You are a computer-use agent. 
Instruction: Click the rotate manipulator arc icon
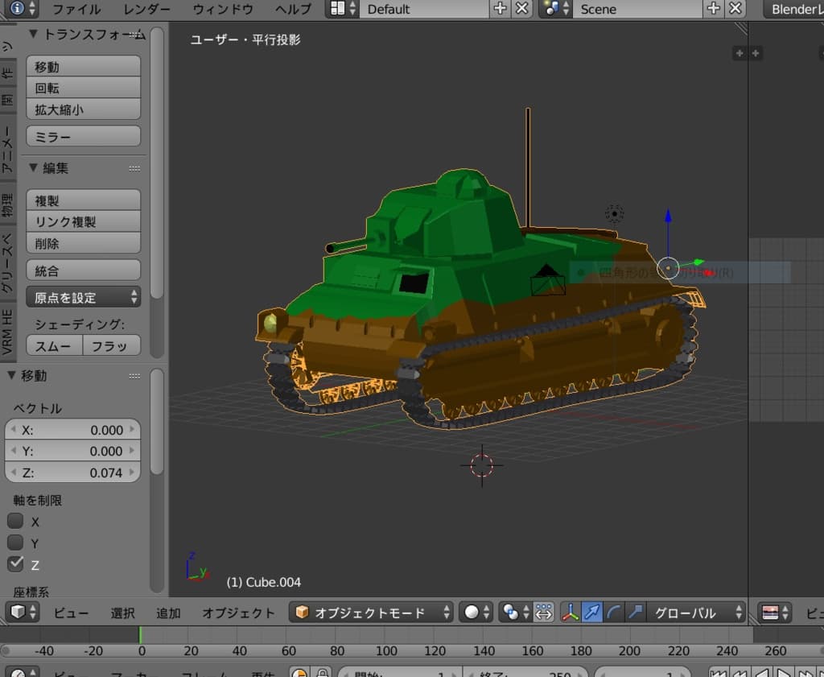614,613
